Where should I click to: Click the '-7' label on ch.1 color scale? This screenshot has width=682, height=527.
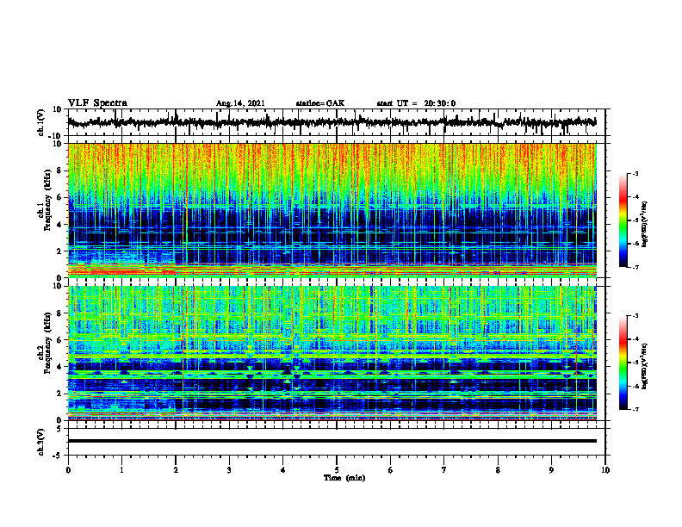point(635,267)
